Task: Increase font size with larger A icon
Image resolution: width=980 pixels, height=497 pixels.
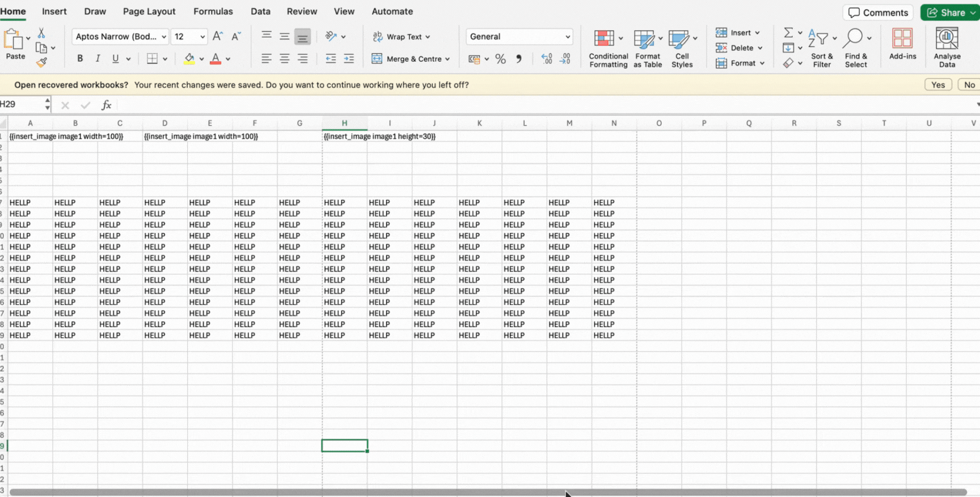Action: [217, 37]
